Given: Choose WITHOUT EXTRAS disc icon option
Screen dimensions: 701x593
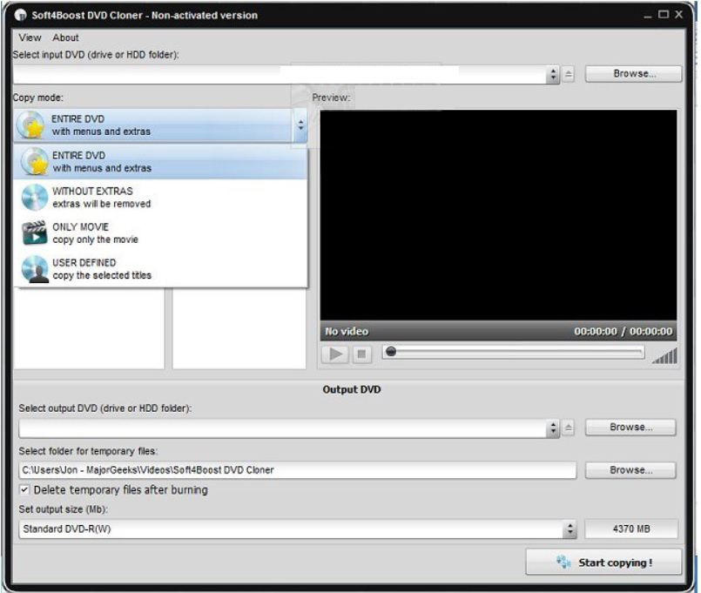Looking at the screenshot, I should [161, 197].
